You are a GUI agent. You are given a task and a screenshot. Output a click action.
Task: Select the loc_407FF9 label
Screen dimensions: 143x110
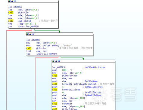[59, 67]
